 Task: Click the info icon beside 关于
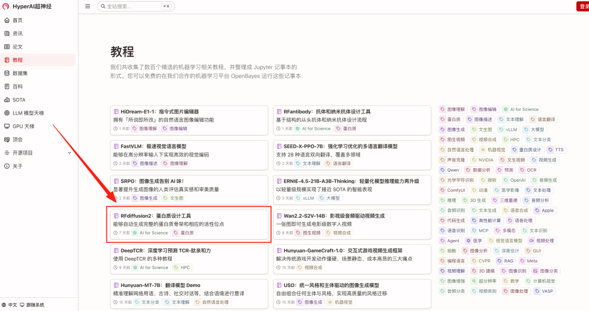point(7,166)
